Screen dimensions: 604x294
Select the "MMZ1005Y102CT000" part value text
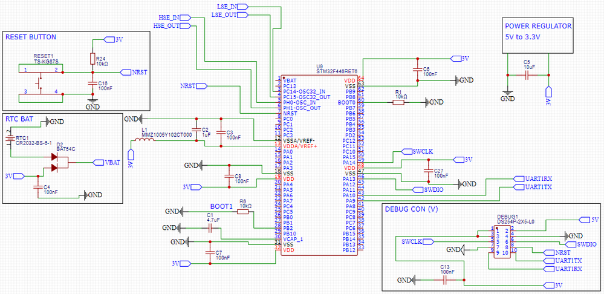tap(167, 135)
